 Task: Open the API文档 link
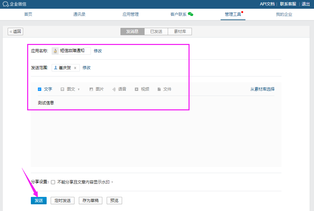[x=267, y=4]
